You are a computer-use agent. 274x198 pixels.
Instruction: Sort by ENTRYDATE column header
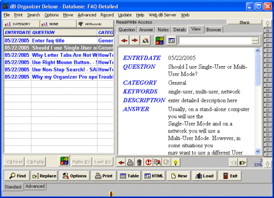17,32
